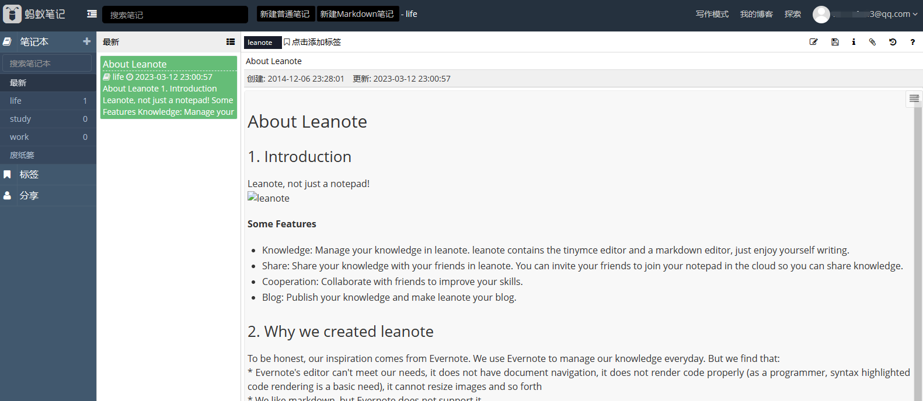Expand the 分享 share section
923x401 pixels.
click(x=48, y=195)
